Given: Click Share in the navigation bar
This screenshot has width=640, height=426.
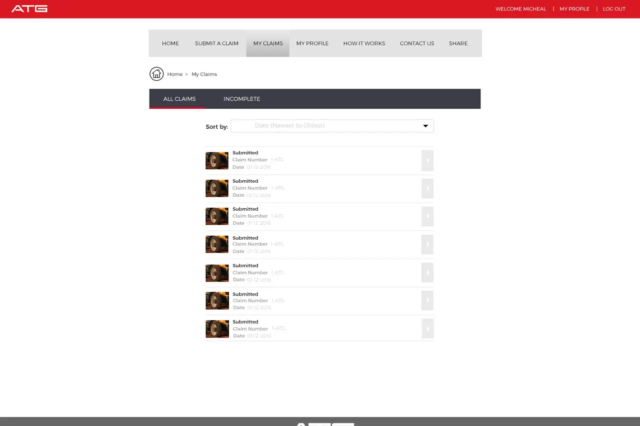Looking at the screenshot, I should click(458, 43).
